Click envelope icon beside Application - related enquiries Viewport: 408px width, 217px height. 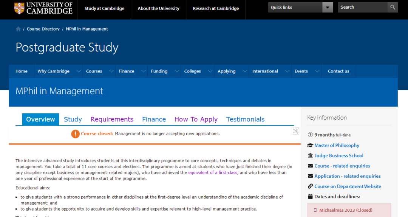(x=310, y=176)
